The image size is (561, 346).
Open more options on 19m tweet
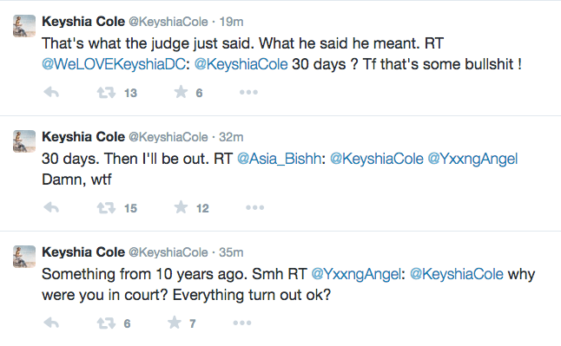(x=248, y=92)
